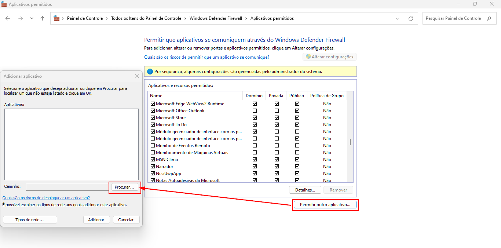
Task: Toggle NcsiUwpApp Público checkbox
Action: [x=297, y=174]
